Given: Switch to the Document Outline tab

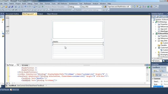Looking at the screenshot, I should [x=12, y=14].
